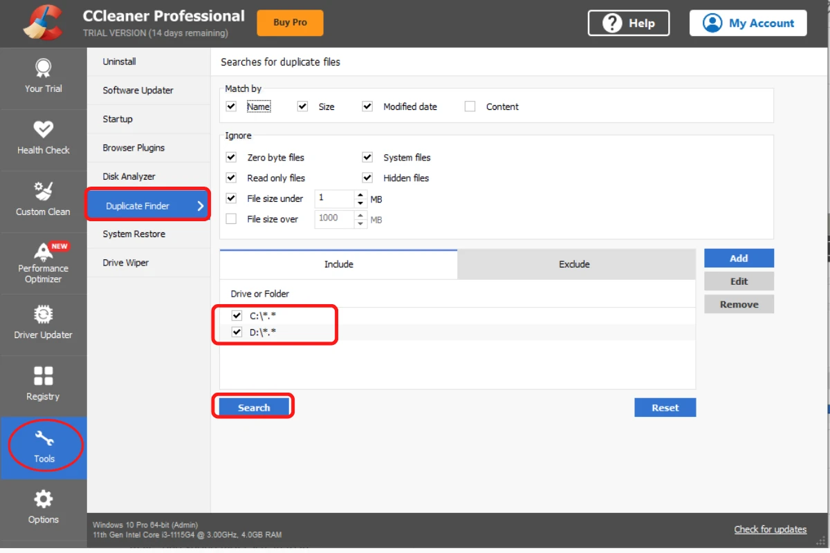Click the Help button

(x=629, y=23)
